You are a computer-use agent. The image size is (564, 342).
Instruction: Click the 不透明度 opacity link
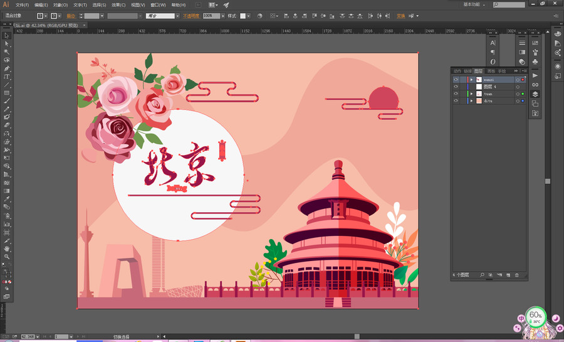[x=191, y=16]
